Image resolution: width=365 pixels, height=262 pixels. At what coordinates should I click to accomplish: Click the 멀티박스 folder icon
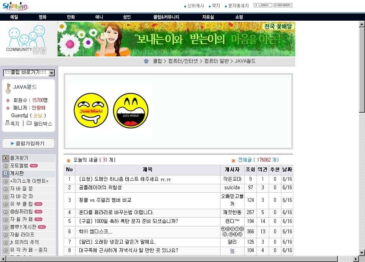pos(29,123)
